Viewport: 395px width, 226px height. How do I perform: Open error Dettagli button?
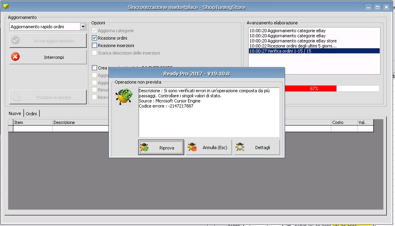(x=257, y=148)
